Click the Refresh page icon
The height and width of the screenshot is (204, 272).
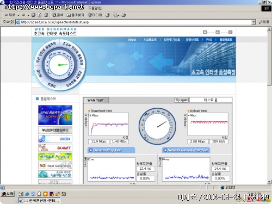click(x=40, y=15)
